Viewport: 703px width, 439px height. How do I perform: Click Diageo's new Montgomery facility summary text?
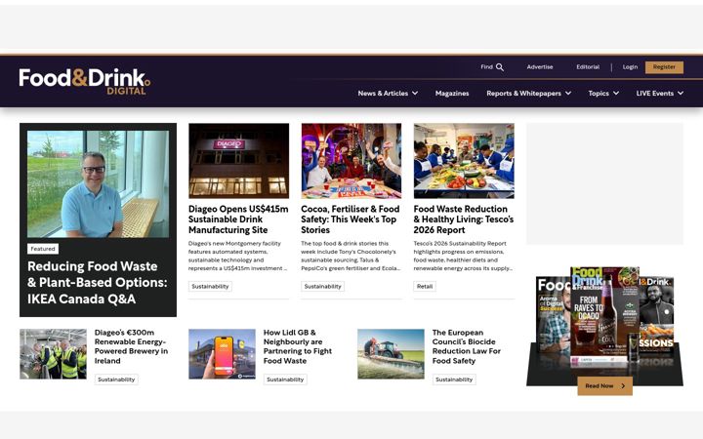[237, 256]
